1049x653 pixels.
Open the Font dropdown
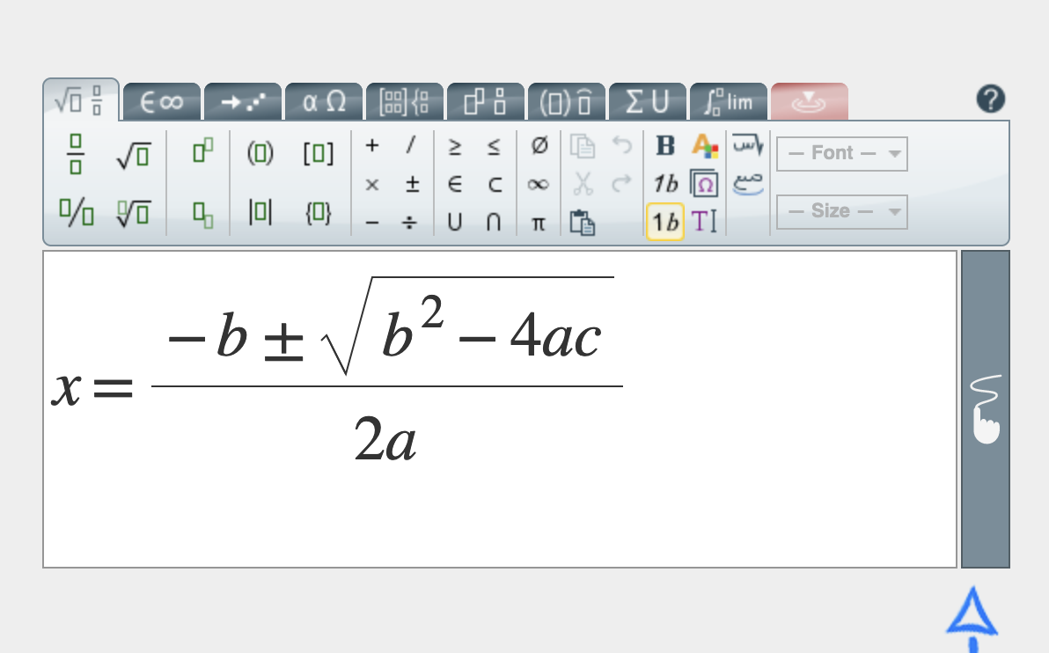841,154
